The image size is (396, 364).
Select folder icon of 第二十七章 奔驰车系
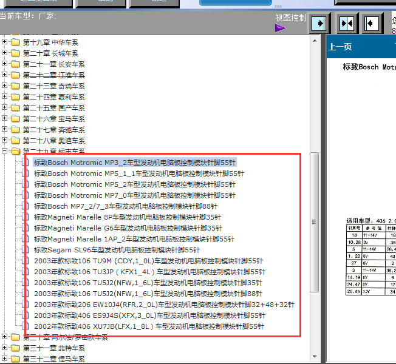coord(15,129)
